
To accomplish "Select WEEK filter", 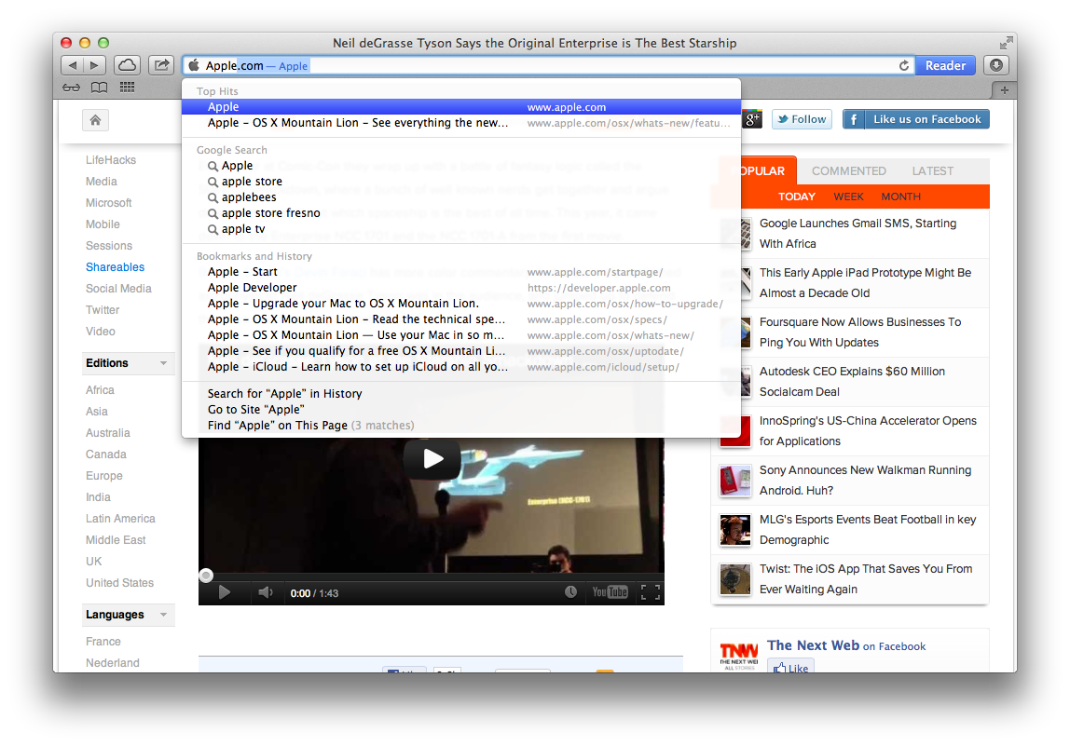I will click(848, 197).
